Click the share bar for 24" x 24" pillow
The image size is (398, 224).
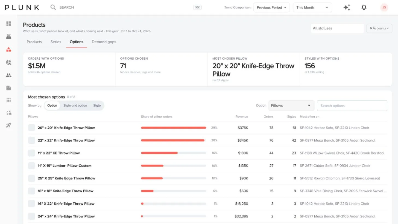pyautogui.click(x=173, y=216)
